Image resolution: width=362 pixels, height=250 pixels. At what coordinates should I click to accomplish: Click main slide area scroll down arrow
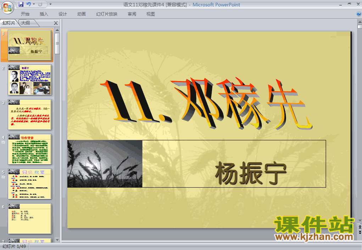[360, 221]
